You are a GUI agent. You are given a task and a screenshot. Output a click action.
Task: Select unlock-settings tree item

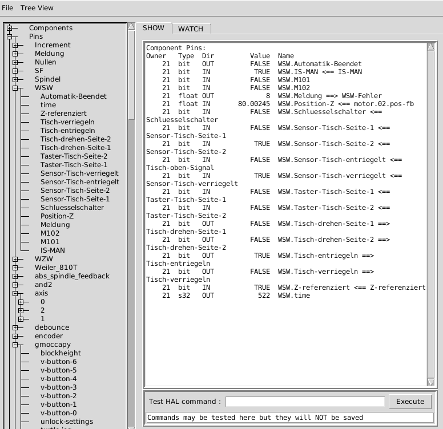click(67, 422)
